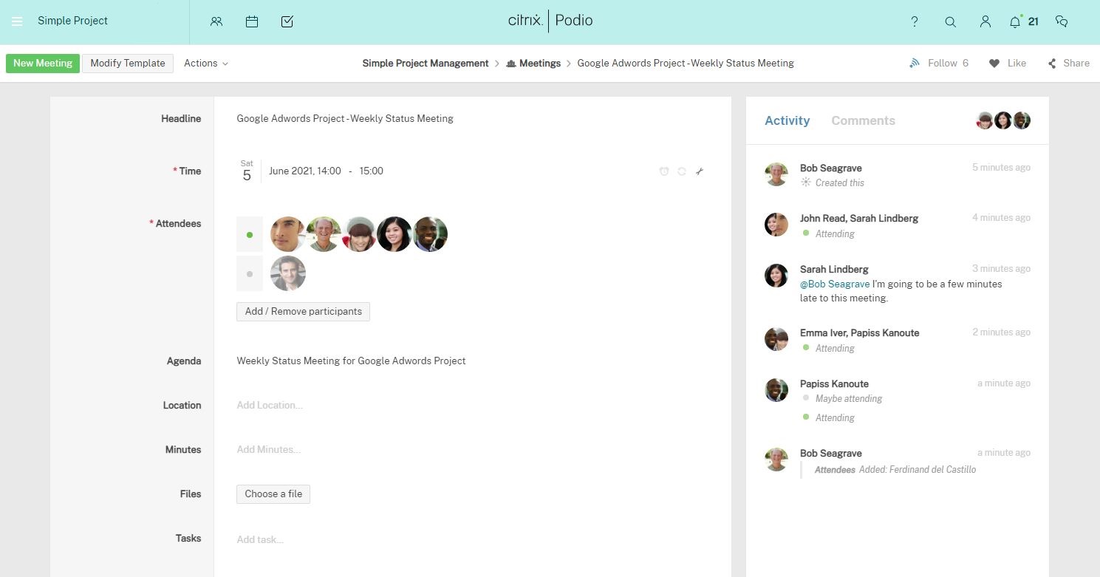Click the reminder alarm clock icon
The height and width of the screenshot is (577, 1100).
pos(664,171)
